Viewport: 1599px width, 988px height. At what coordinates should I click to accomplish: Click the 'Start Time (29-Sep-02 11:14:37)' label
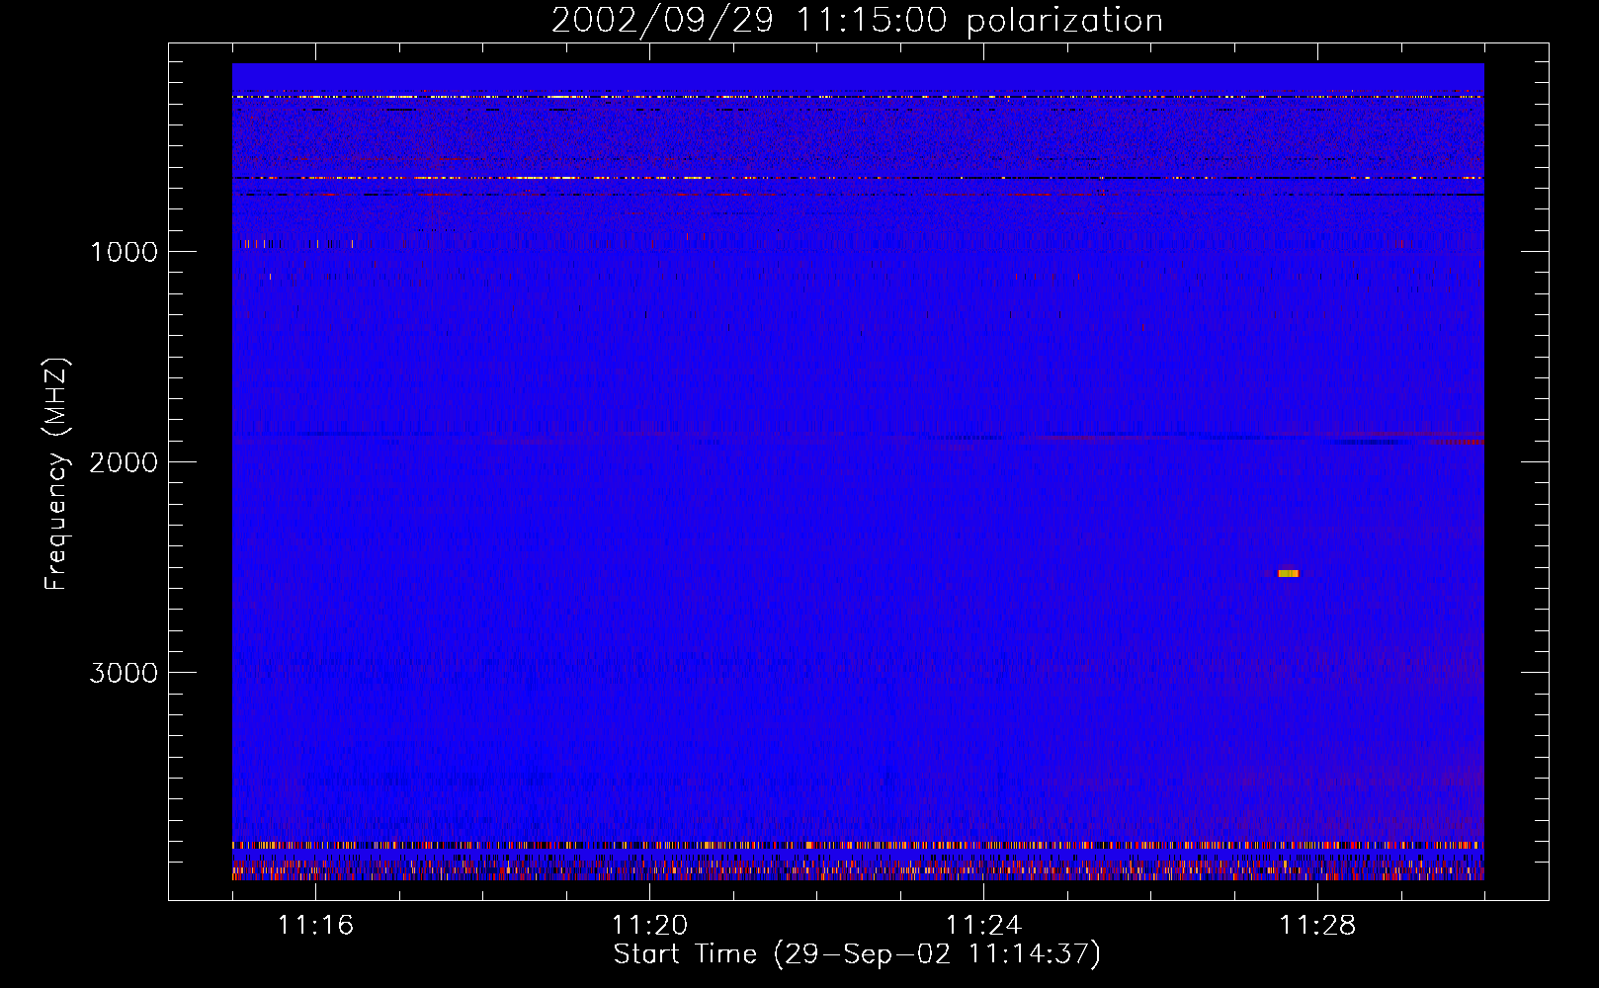857,954
